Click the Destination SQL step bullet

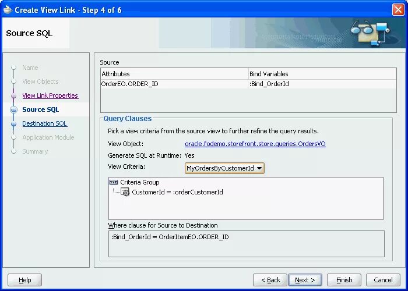coord(13,123)
